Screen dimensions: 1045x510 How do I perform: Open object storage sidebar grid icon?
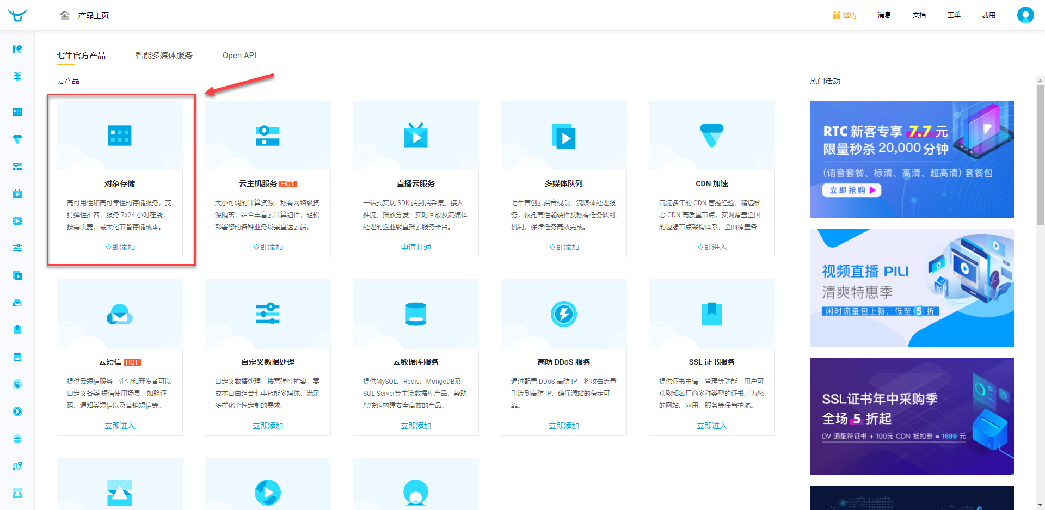pos(17,112)
